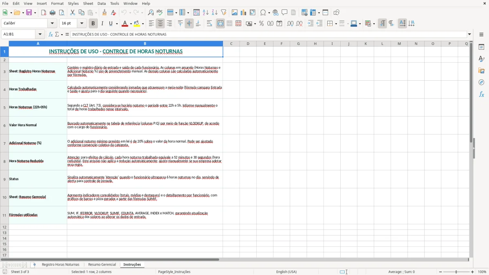
Task: Insert an image
Action: coord(235,13)
